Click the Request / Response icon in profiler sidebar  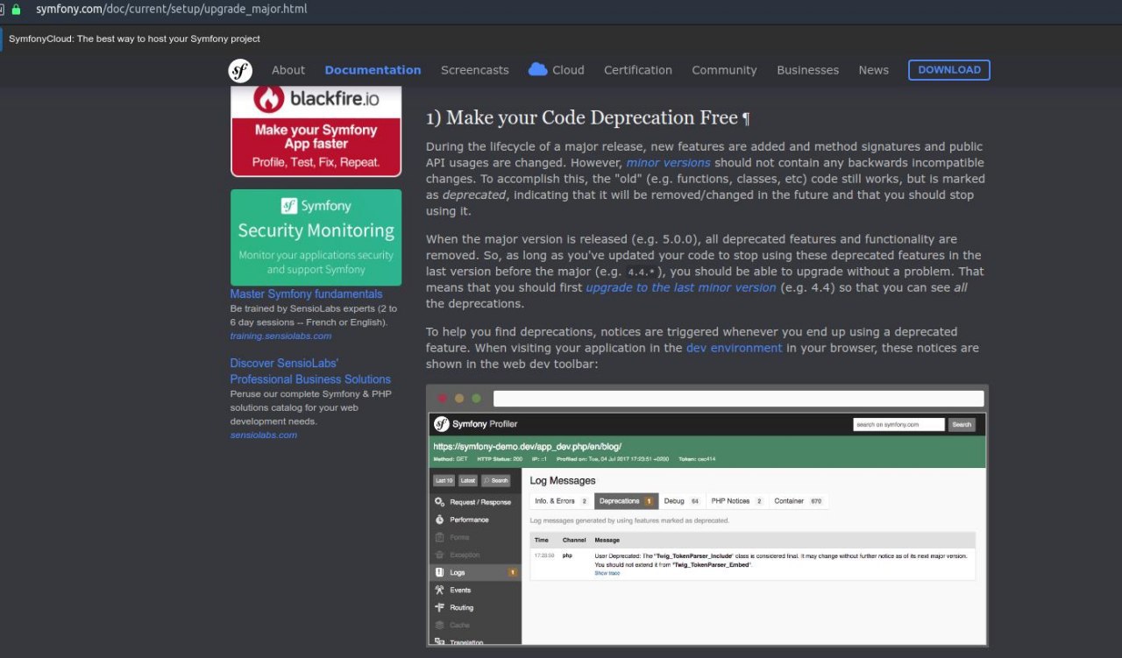440,502
